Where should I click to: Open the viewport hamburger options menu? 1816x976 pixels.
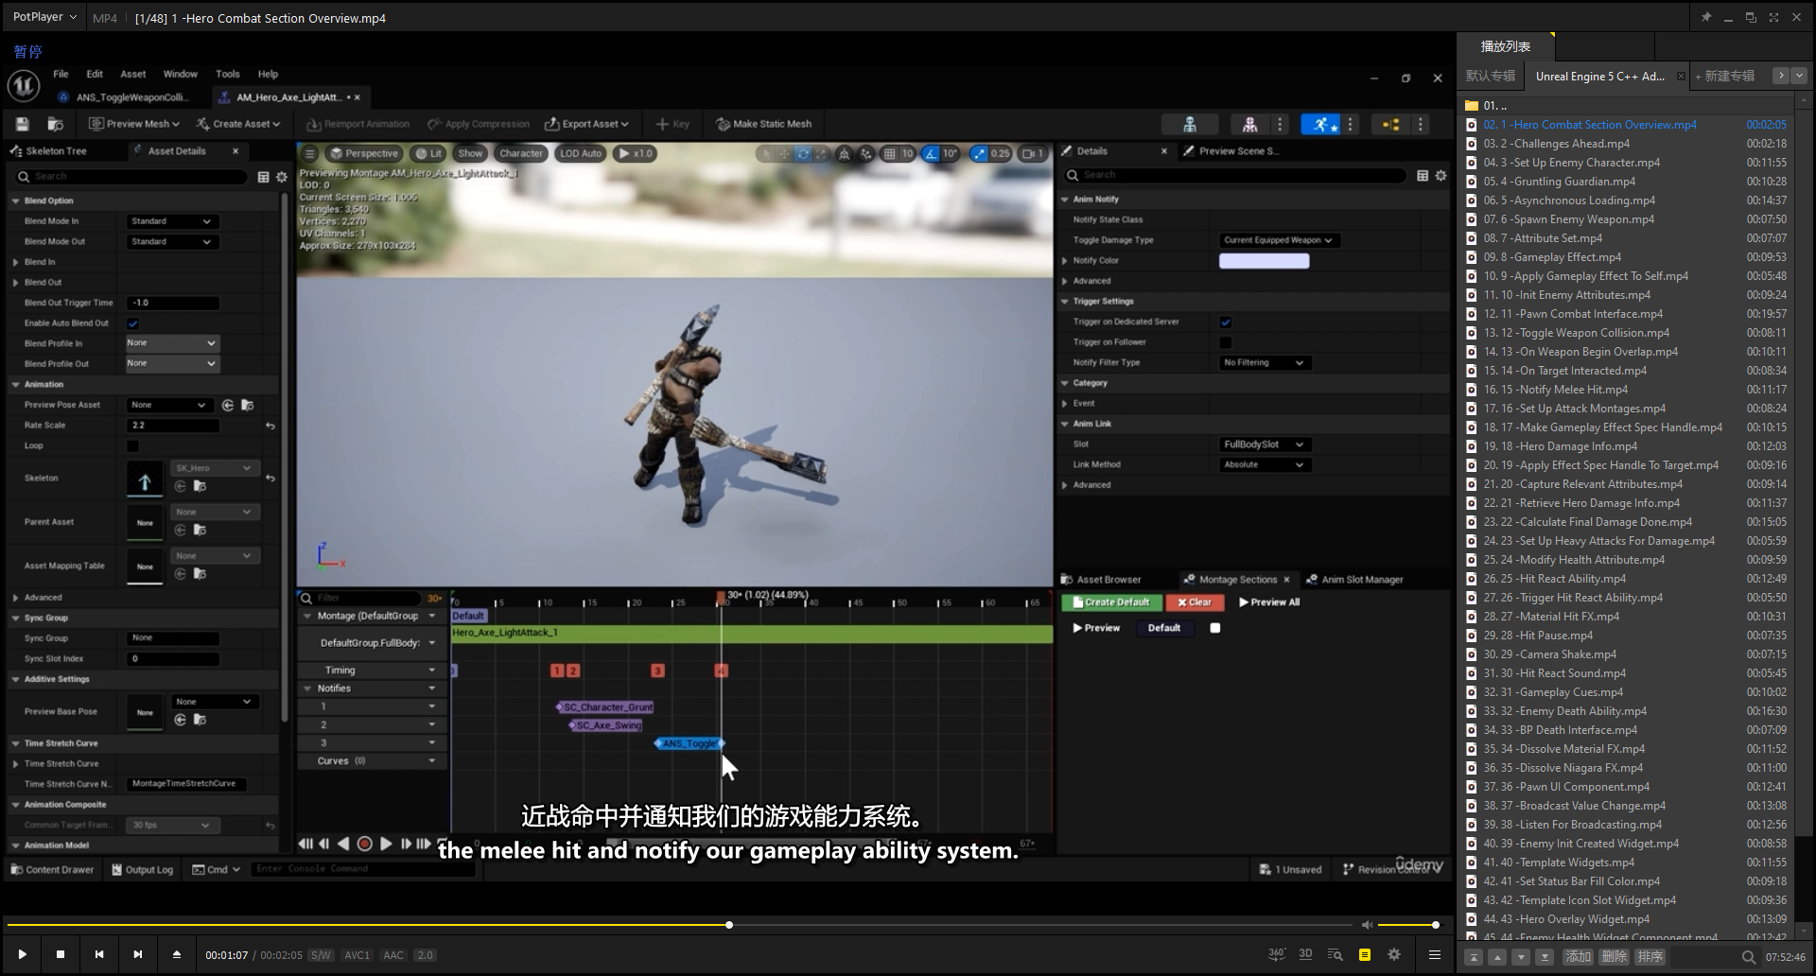(309, 153)
